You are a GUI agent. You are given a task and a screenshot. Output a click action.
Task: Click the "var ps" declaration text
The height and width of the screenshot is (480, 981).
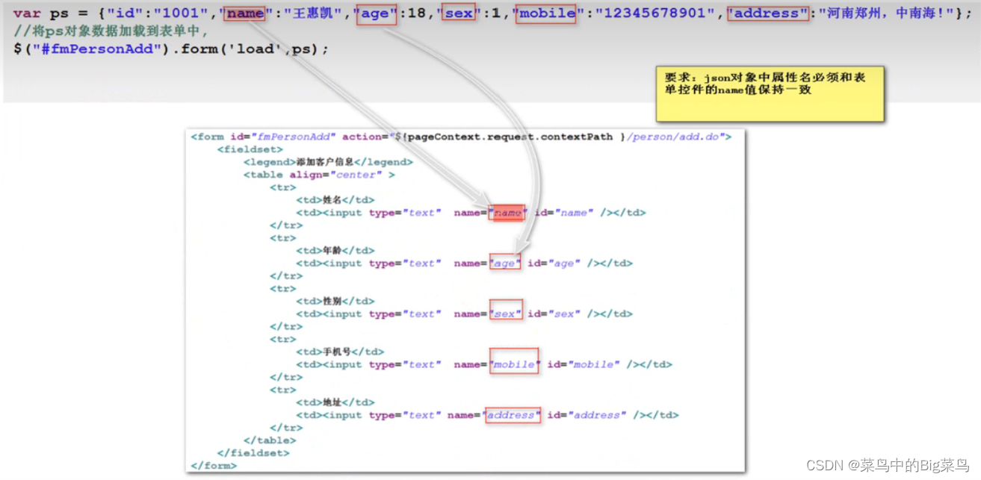tap(40, 13)
